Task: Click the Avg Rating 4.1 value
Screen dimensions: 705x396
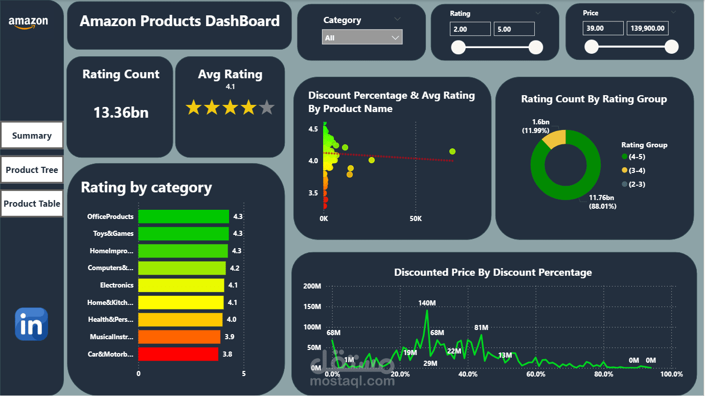Action: tap(230, 87)
